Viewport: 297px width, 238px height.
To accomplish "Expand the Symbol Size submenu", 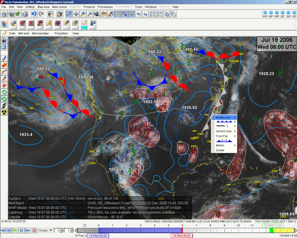I will click(224, 131).
